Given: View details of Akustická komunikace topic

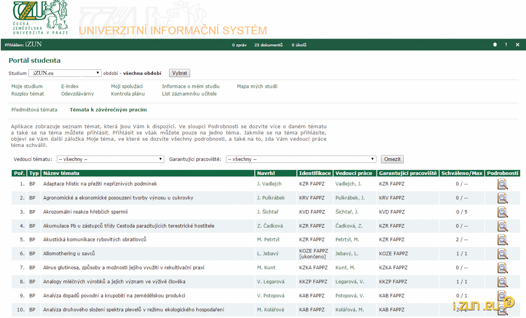Looking at the screenshot, I should click(x=502, y=239).
